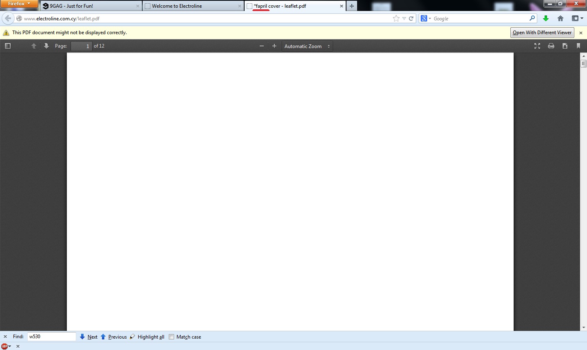Click the page number field
This screenshot has width=587, height=350.
pos(82,46)
